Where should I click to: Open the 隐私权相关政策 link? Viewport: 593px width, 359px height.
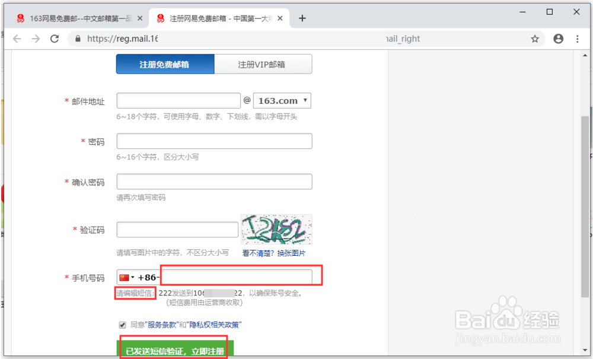(x=214, y=325)
